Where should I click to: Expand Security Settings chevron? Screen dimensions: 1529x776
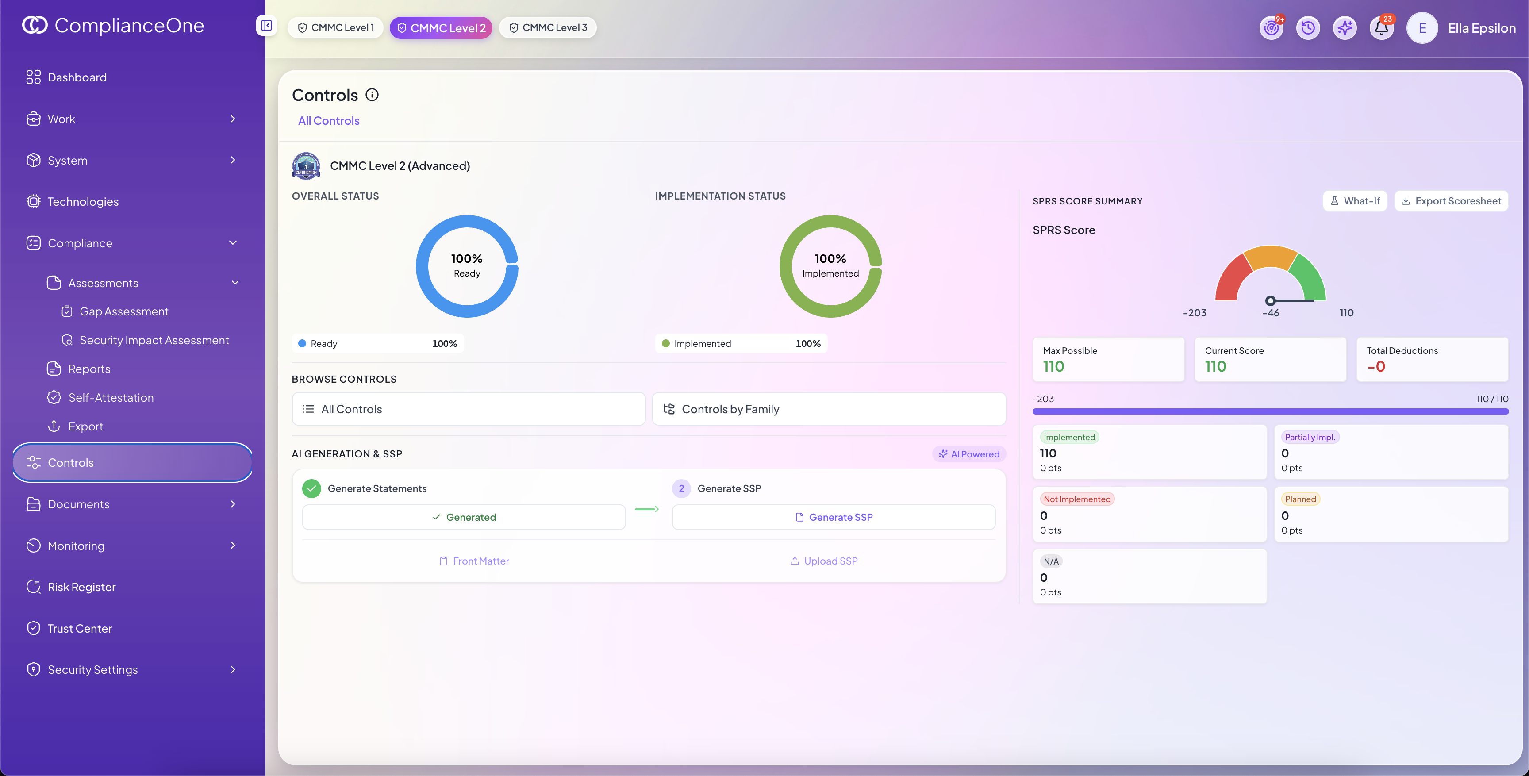point(233,670)
